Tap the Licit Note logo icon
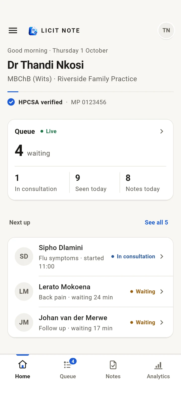 [x=33, y=31]
